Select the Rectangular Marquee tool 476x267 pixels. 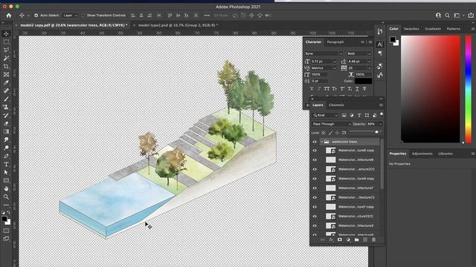(x=6, y=42)
